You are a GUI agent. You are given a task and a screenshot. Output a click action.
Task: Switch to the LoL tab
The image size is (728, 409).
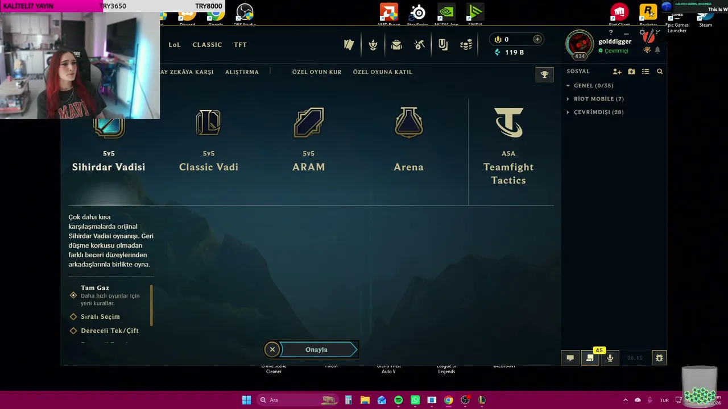coord(175,45)
